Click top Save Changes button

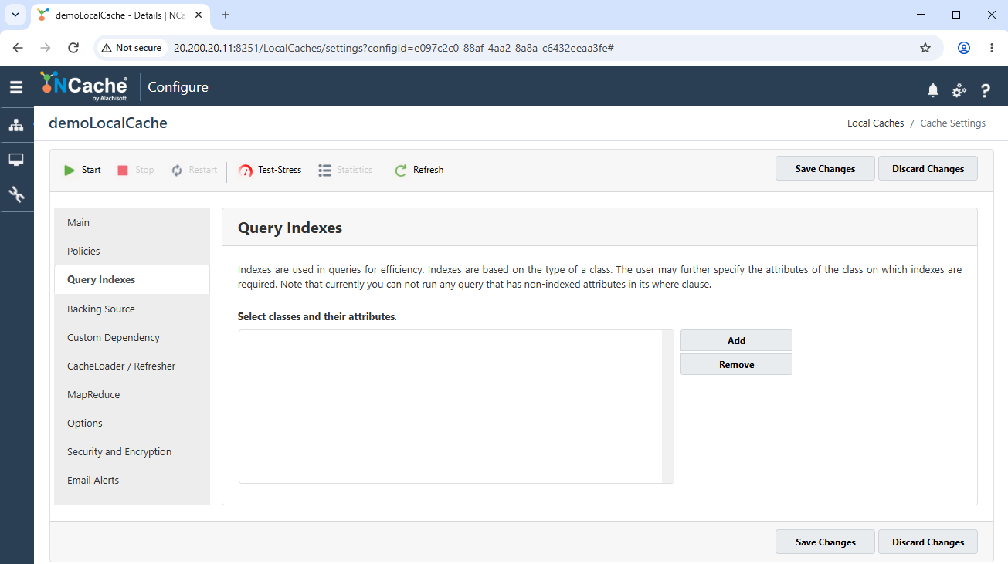[x=825, y=169]
